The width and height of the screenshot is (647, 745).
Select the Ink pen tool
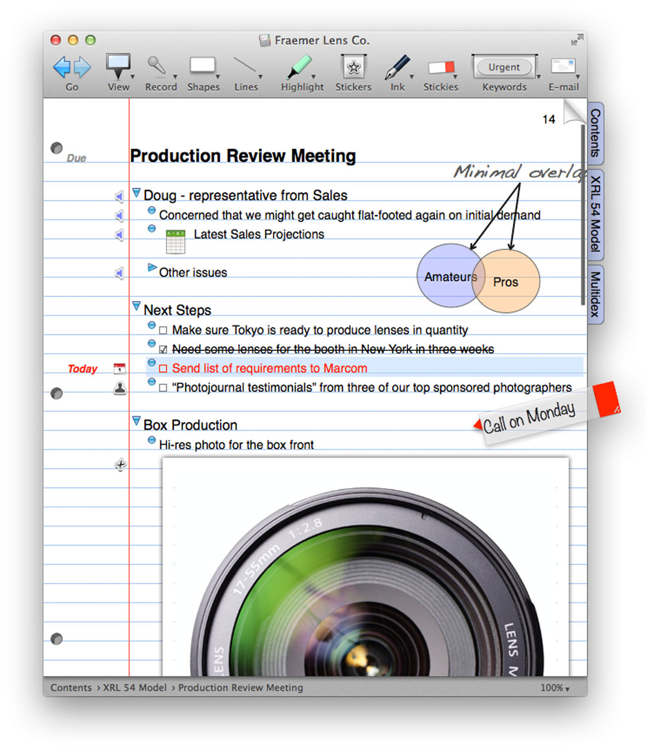(x=396, y=67)
